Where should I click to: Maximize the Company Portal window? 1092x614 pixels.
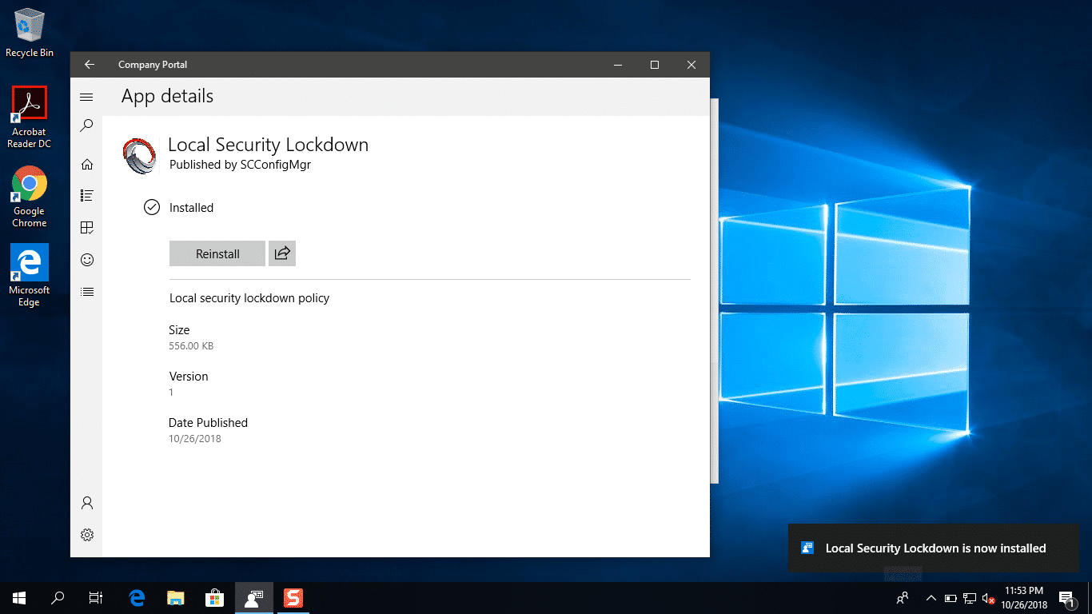[655, 65]
